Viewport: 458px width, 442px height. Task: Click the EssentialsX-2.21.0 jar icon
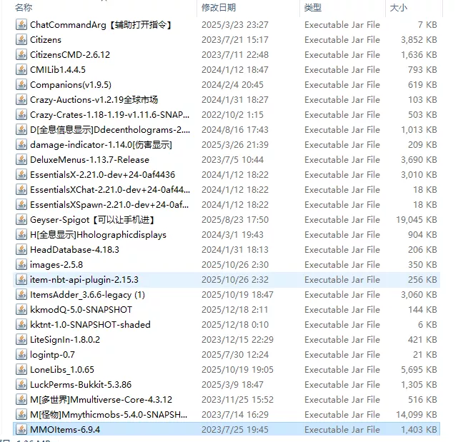(21, 175)
